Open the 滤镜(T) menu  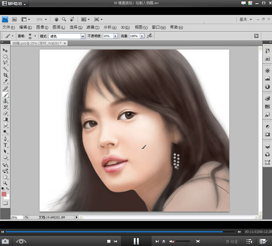click(93, 27)
